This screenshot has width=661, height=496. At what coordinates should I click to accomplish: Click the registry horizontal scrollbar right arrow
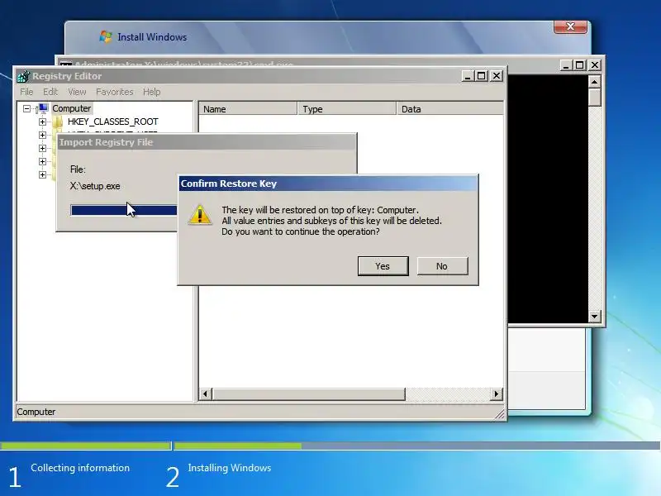coord(497,394)
